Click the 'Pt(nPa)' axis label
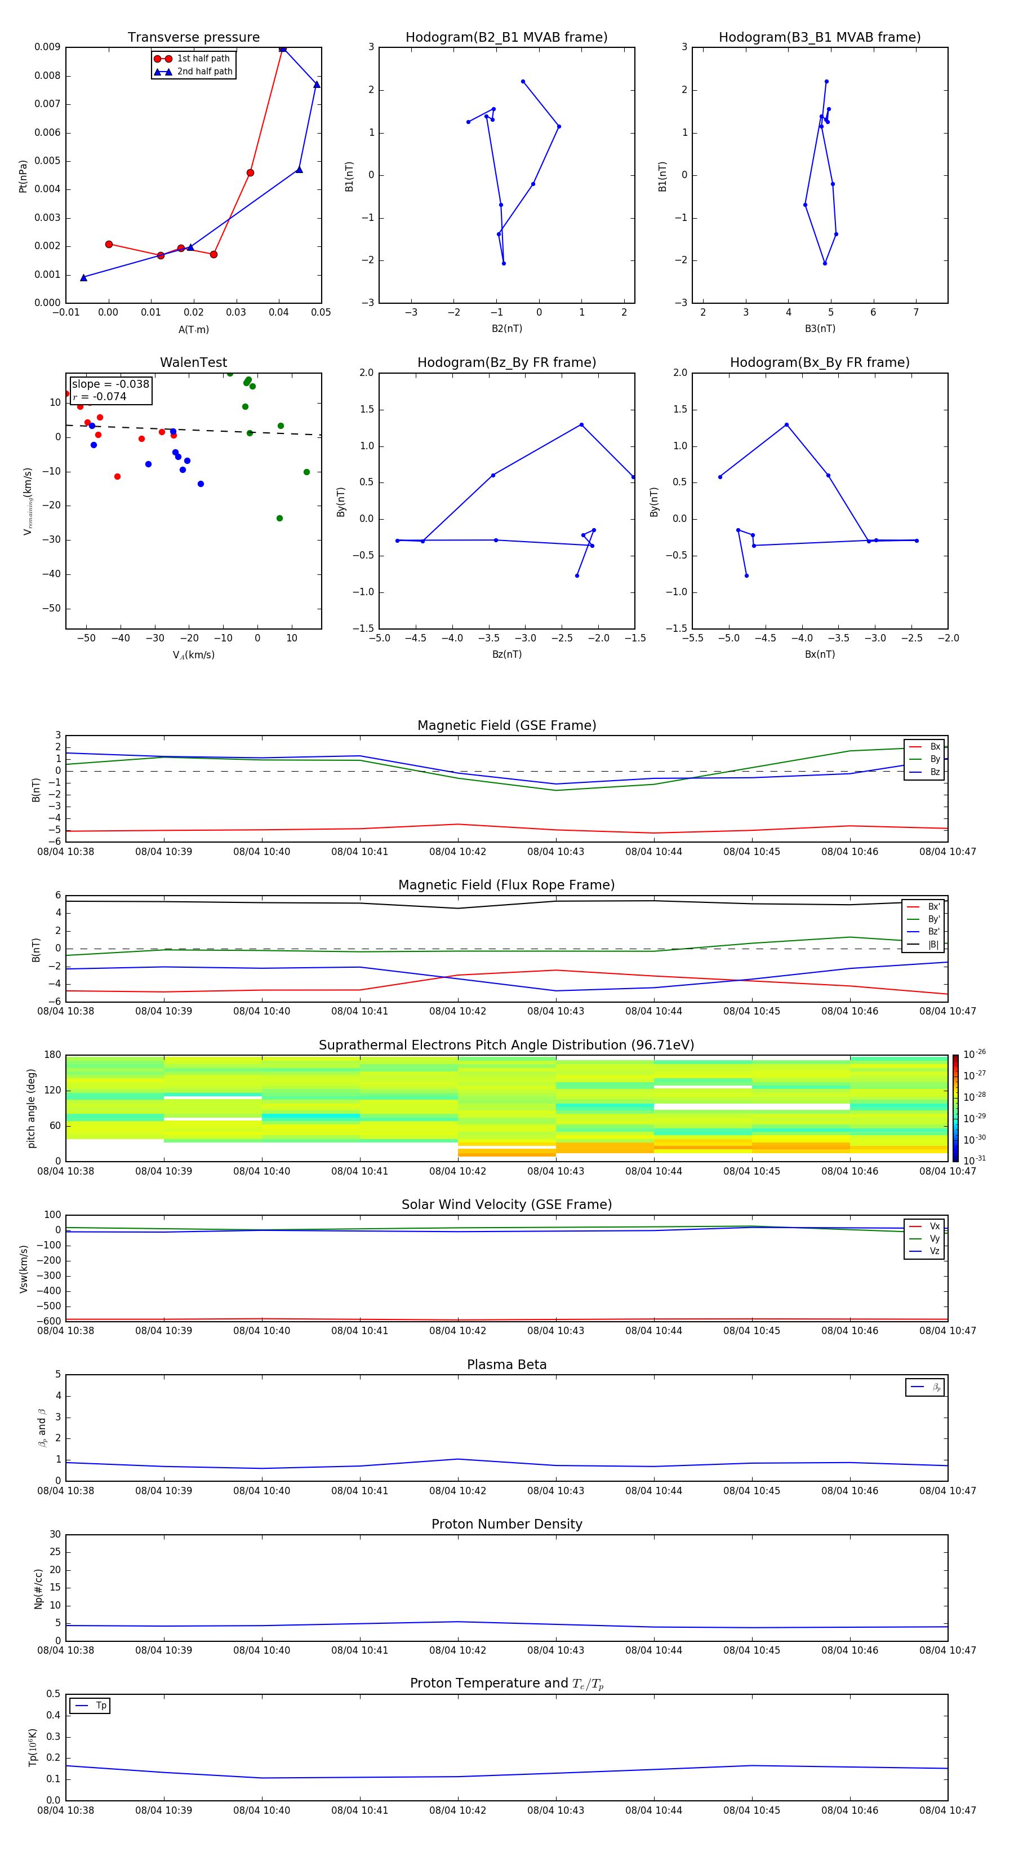This screenshot has width=1014, height=1860. [23, 175]
